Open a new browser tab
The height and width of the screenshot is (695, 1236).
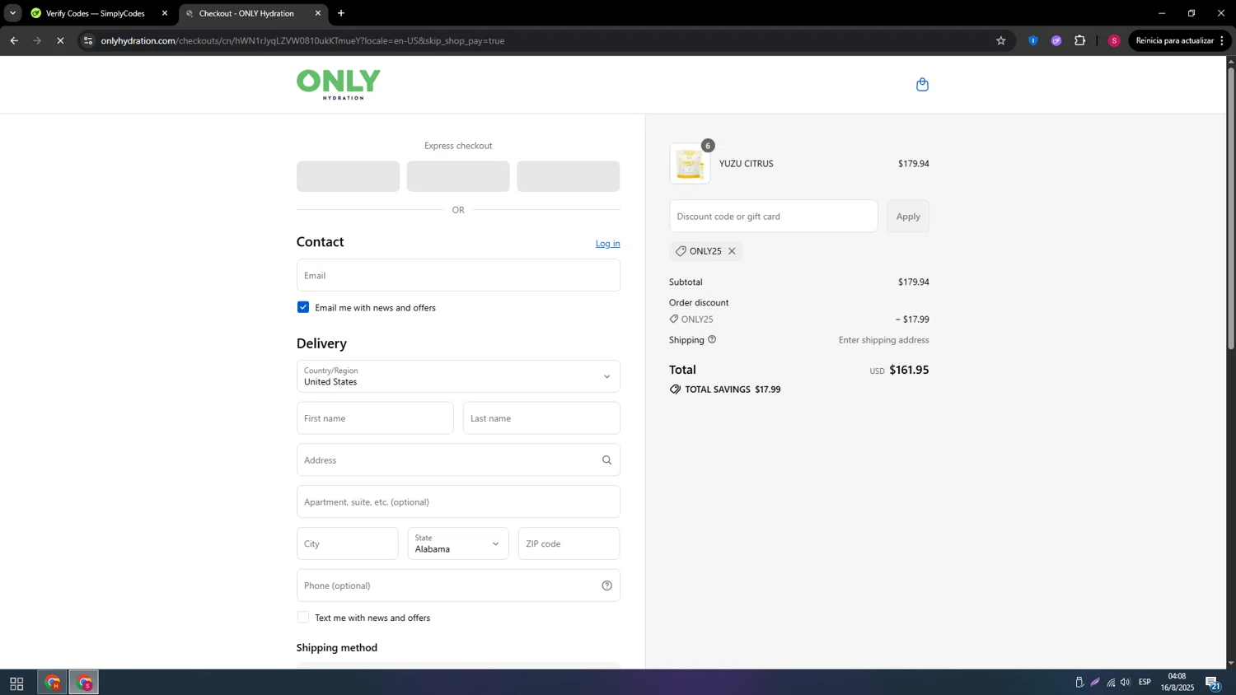coord(341,13)
